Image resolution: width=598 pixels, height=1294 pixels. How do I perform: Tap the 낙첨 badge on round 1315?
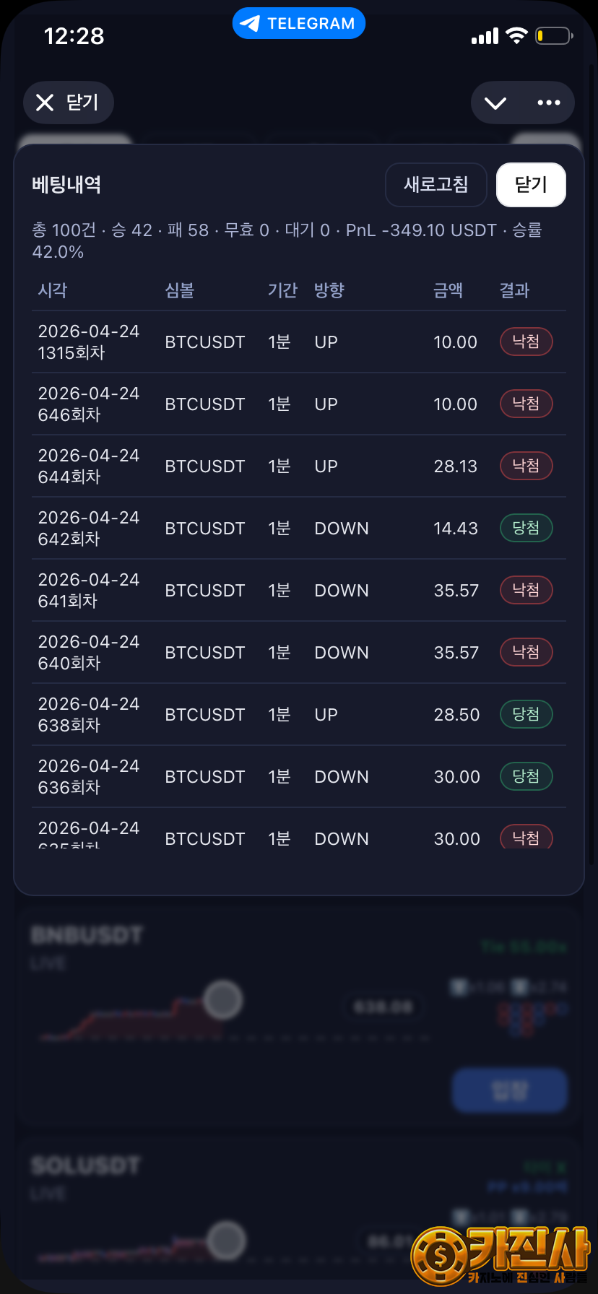point(526,342)
